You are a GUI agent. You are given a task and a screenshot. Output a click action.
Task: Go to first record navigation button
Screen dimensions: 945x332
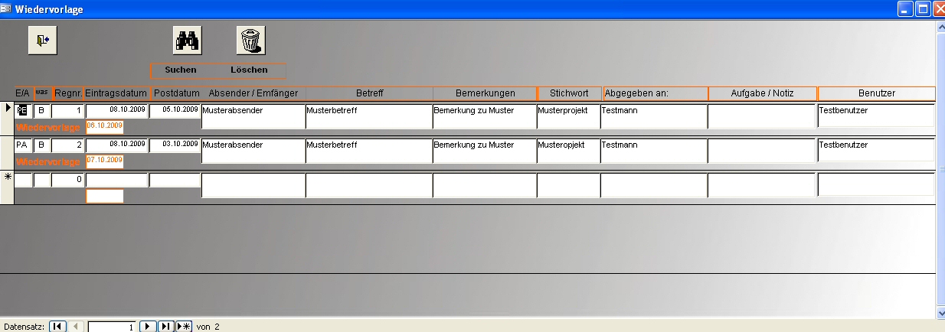click(57, 327)
